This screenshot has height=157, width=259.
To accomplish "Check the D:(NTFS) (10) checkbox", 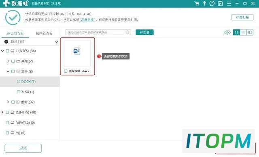I will (x=7, y=112).
